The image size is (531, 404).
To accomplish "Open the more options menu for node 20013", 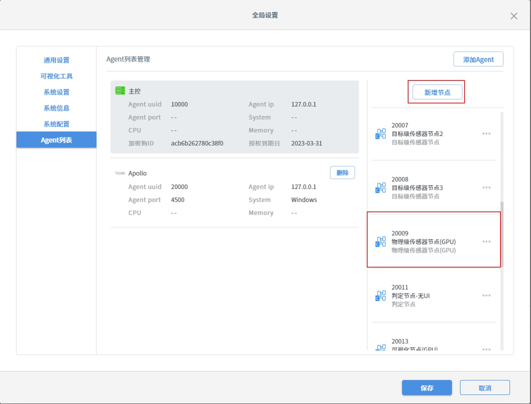I will [x=486, y=349].
